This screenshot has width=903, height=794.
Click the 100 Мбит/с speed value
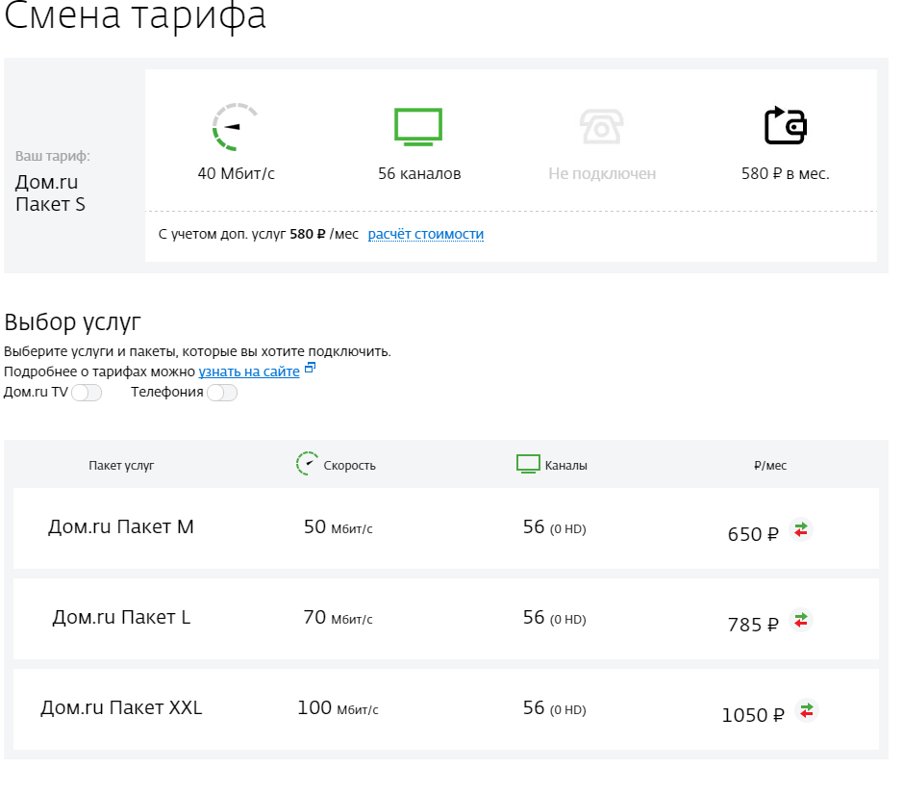click(339, 708)
